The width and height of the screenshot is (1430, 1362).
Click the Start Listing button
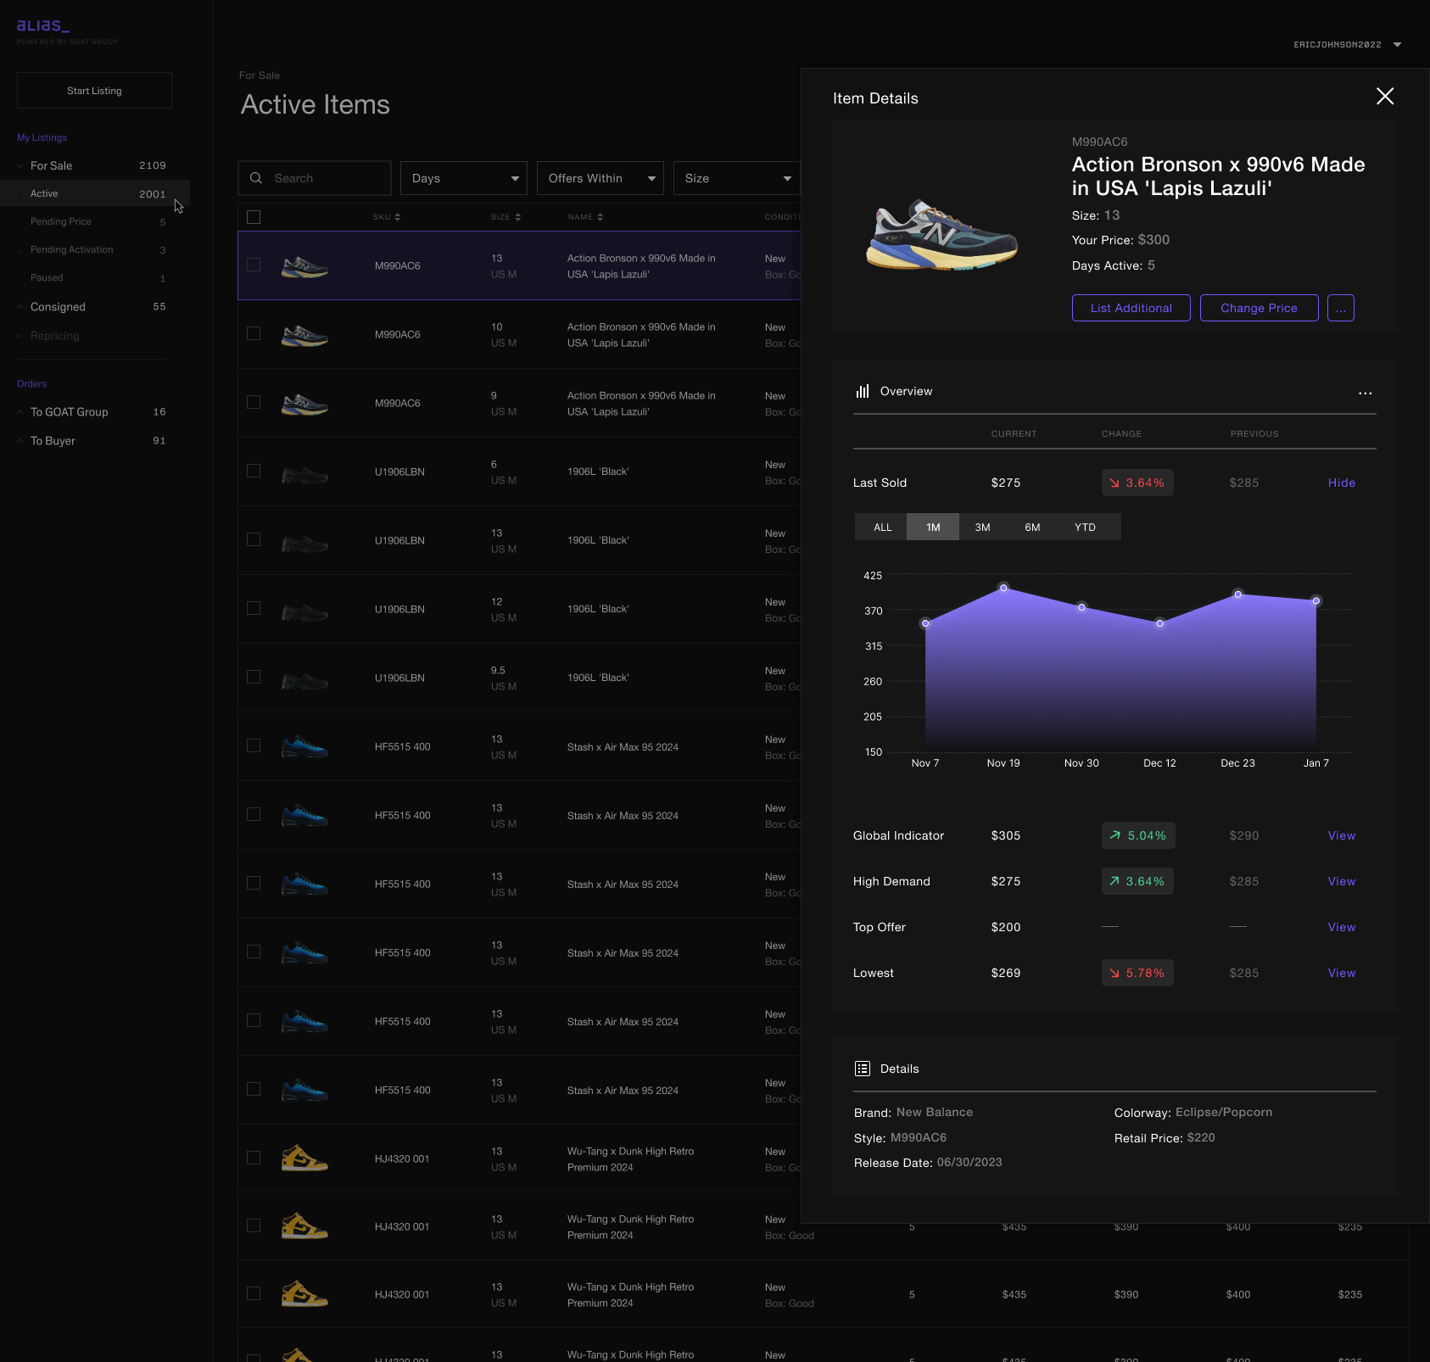[94, 90]
